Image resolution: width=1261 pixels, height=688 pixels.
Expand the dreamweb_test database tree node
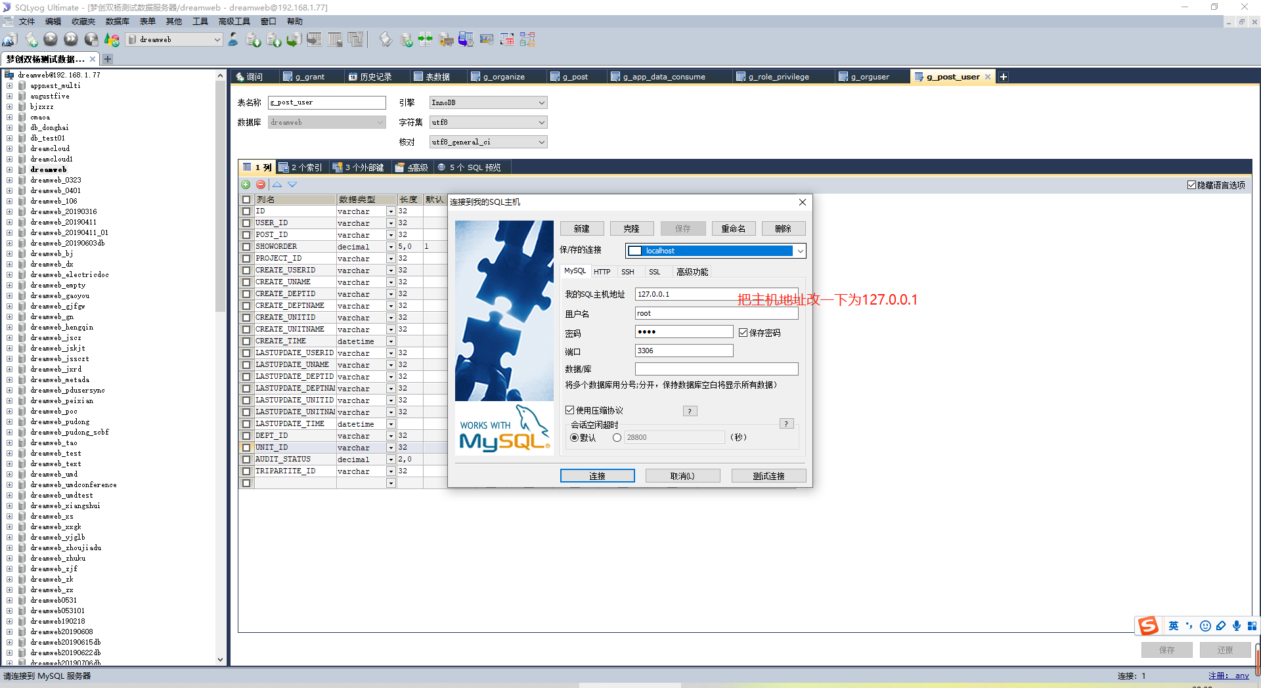[9, 454]
